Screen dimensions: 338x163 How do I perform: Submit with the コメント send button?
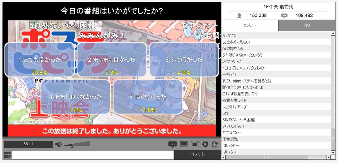[x=197, y=155]
